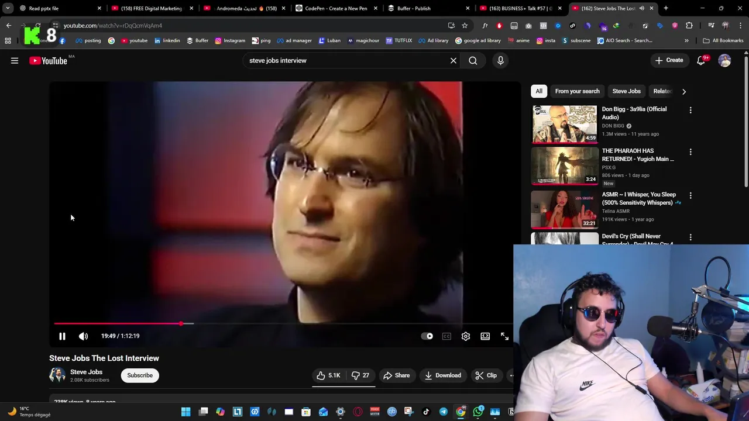Open options for Don Bigg video
The width and height of the screenshot is (749, 421).
click(x=690, y=110)
